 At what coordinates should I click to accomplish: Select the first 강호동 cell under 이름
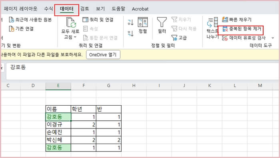point(58,117)
